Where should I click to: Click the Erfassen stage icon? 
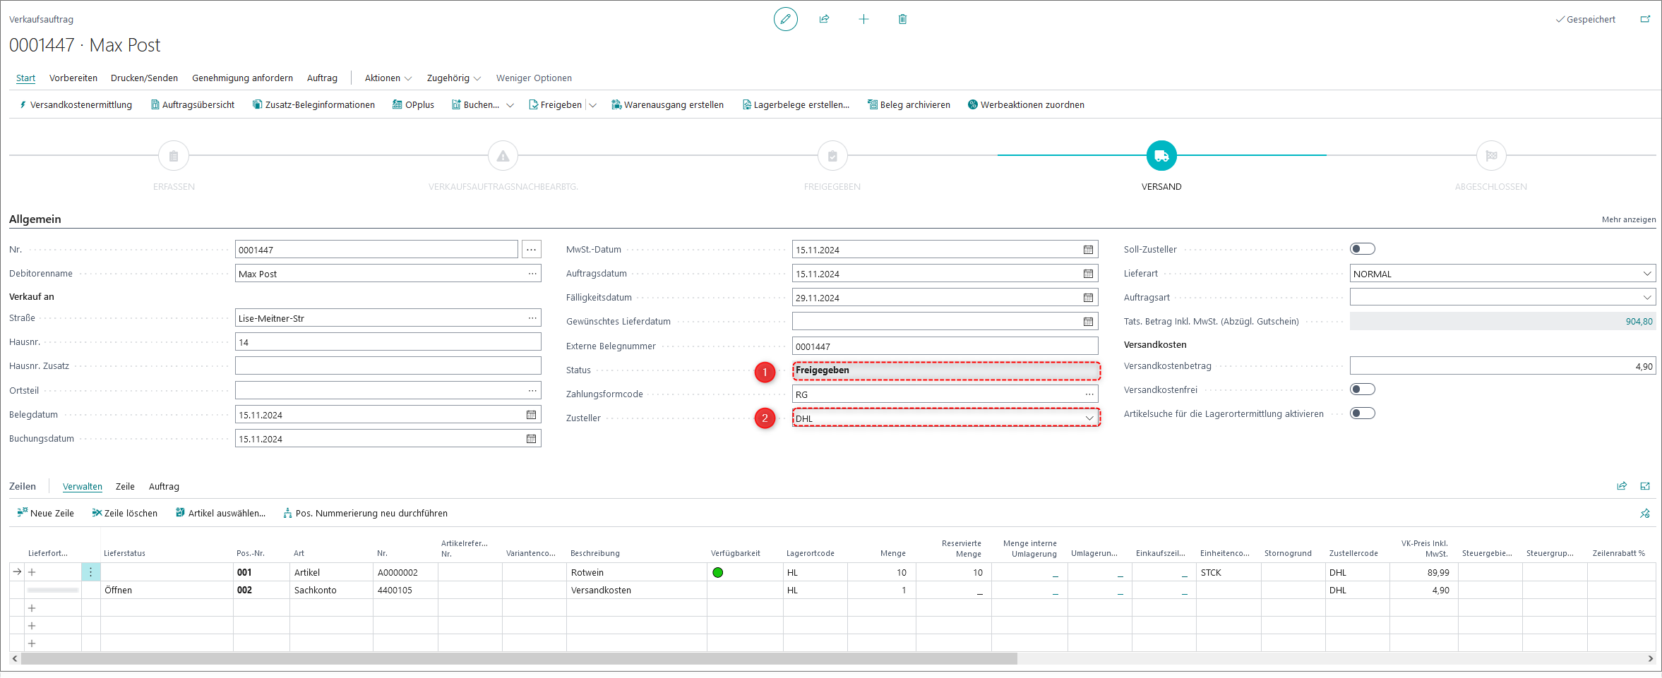pos(174,156)
